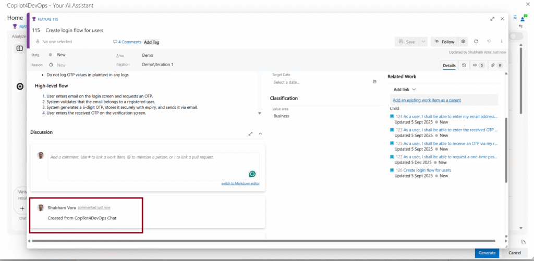Image resolution: width=534 pixels, height=261 pixels.
Task: Click Shubham Vora's avatar on the comment
Action: [x=41, y=207]
